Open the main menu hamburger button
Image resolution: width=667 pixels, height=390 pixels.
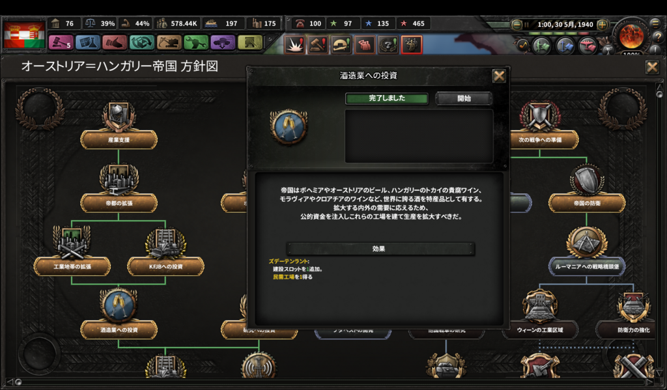(655, 24)
